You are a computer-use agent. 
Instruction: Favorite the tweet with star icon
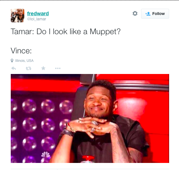pyautogui.click(x=43, y=68)
